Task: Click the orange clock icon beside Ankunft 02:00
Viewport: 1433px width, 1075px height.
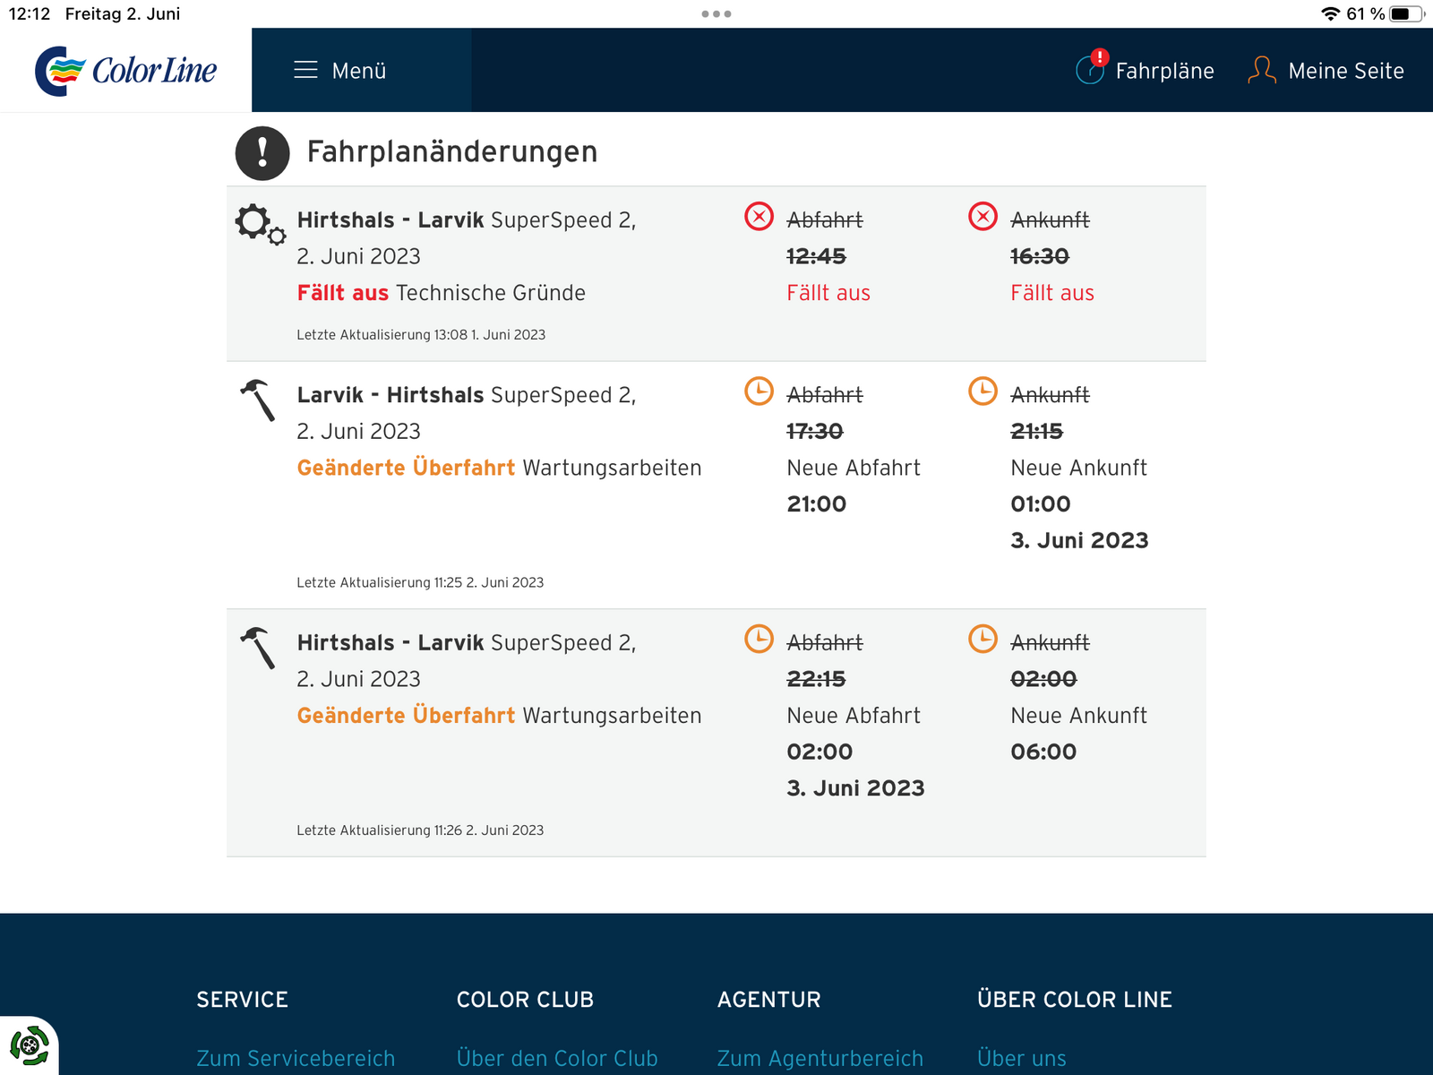Action: pyautogui.click(x=983, y=639)
